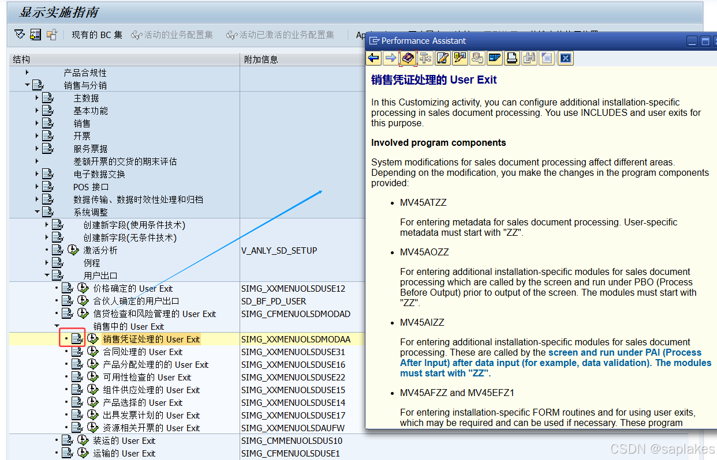Expand the 例程 node
The height and width of the screenshot is (460, 717).
pyautogui.click(x=47, y=263)
